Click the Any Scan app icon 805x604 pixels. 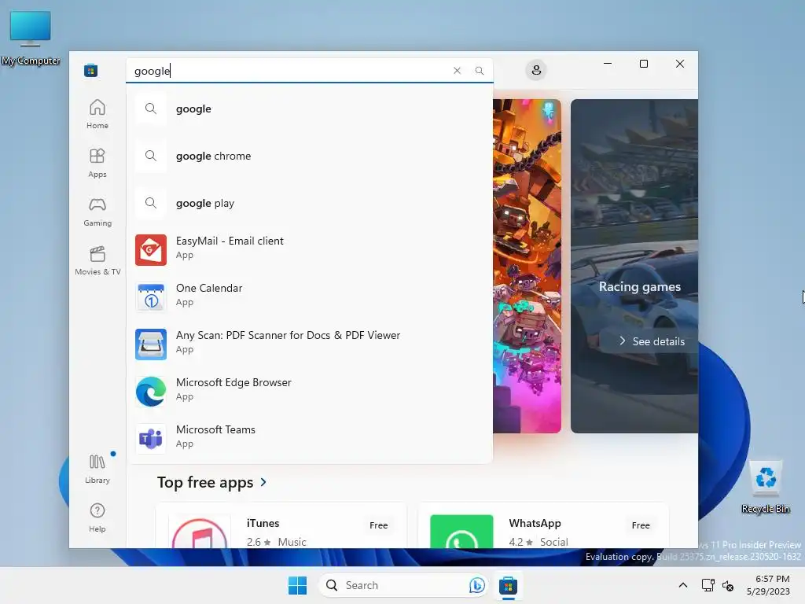point(151,344)
